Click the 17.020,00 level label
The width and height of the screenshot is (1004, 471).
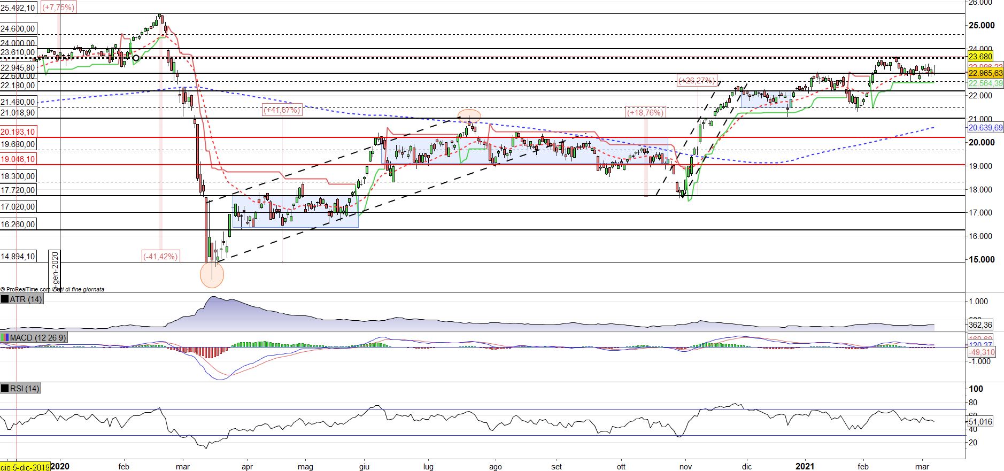[18, 207]
